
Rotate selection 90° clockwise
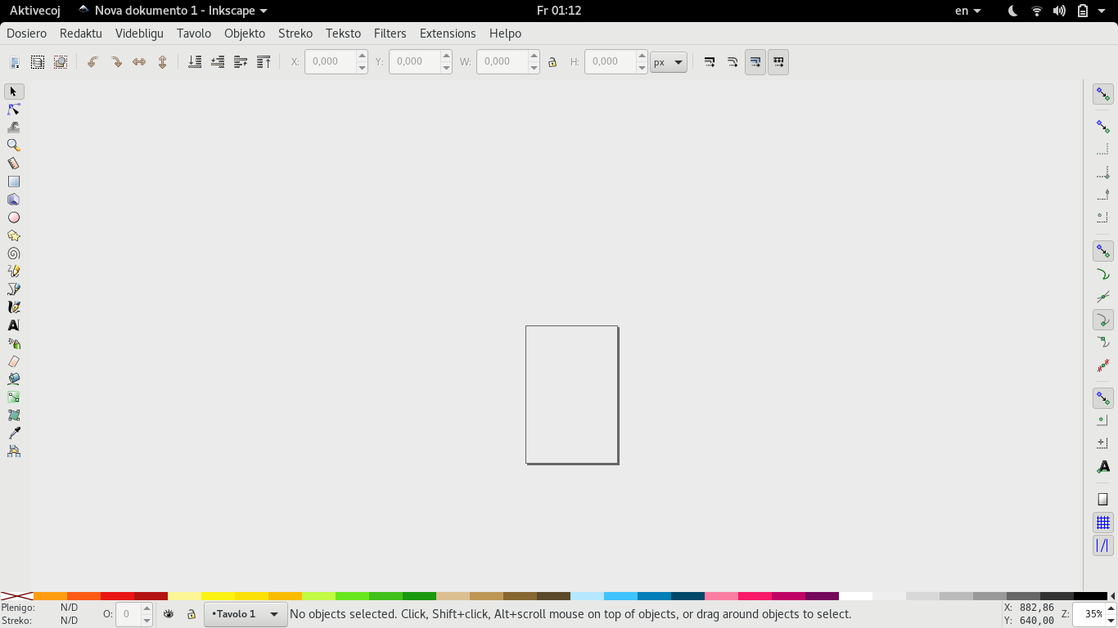point(116,62)
